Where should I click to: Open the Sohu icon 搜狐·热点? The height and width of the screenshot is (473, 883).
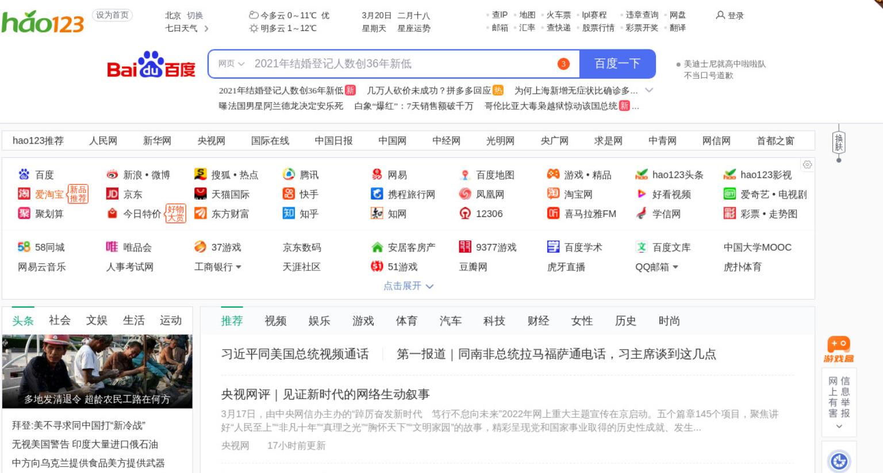[x=200, y=175]
